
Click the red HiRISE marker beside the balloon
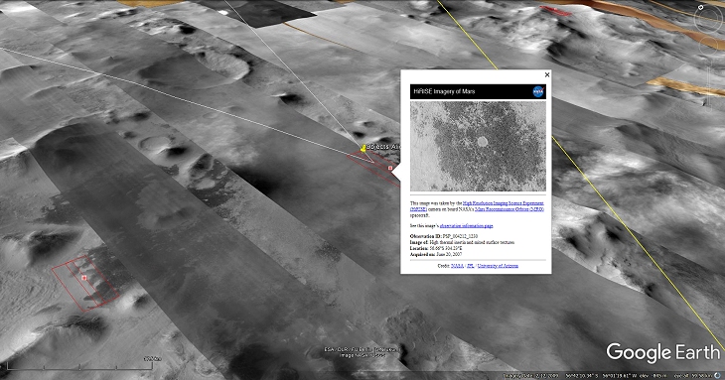(x=390, y=168)
